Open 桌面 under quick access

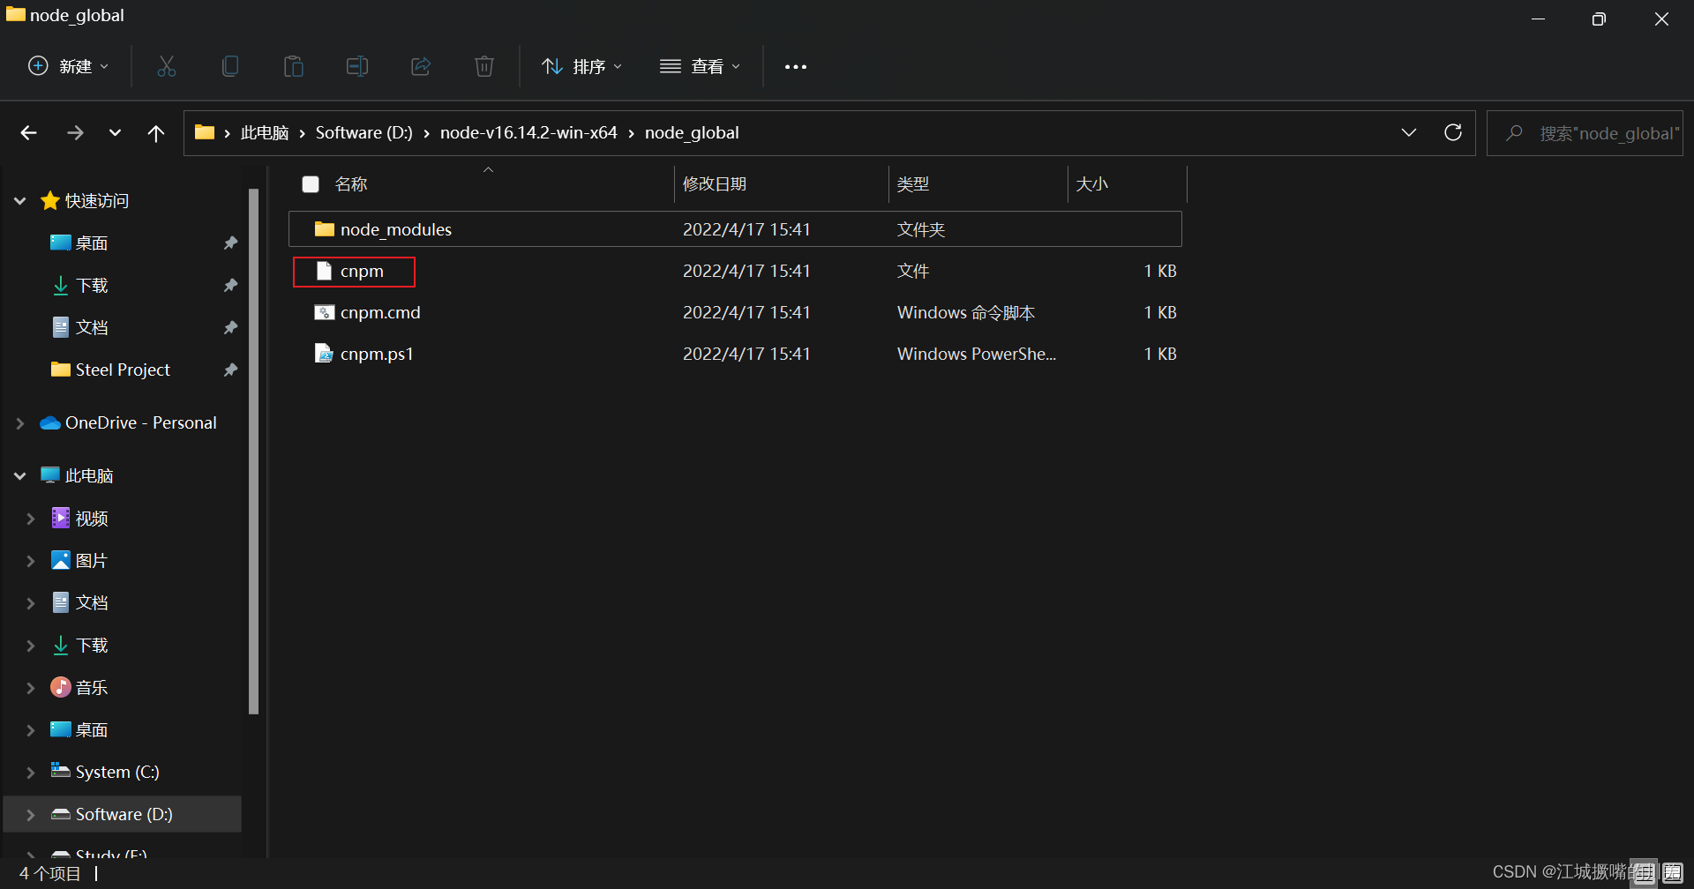pyautogui.click(x=92, y=243)
